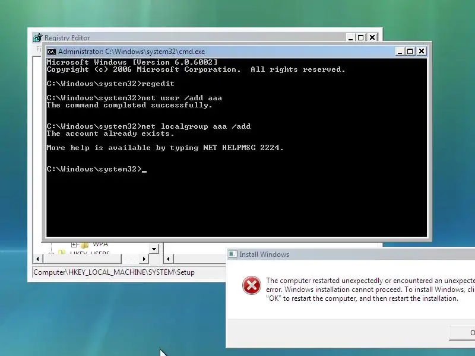Image resolution: width=475 pixels, height=356 pixels.
Task: Click 'The account already exists.' message
Action: (110, 134)
